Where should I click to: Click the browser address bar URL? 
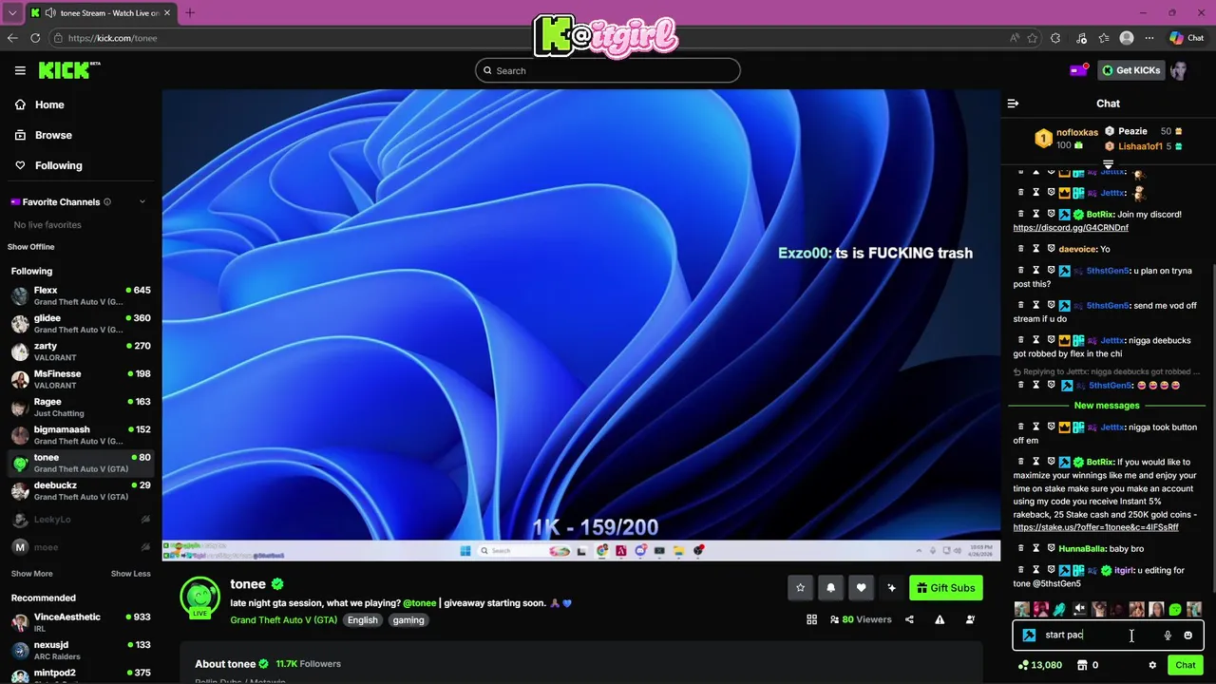click(112, 38)
